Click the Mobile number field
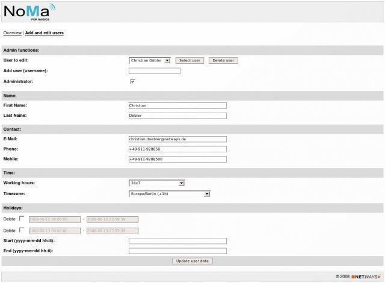This screenshot has width=385, height=283. click(x=177, y=159)
